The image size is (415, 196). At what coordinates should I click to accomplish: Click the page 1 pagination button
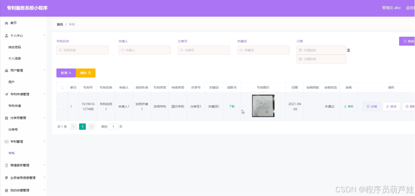pyautogui.click(x=82, y=127)
